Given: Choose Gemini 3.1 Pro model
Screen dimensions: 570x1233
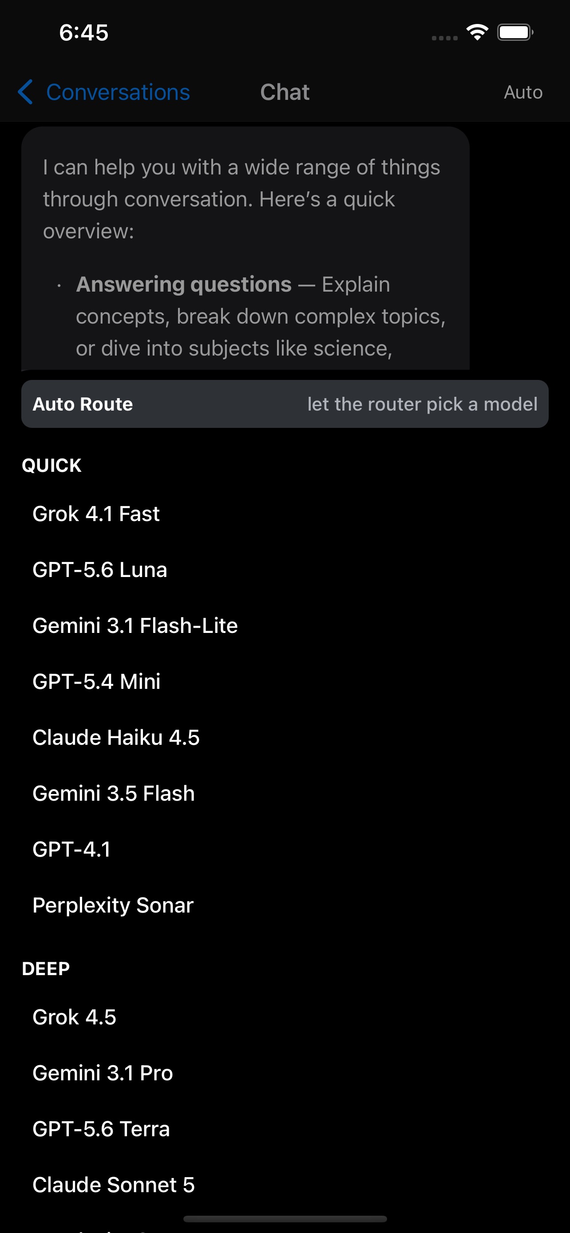Looking at the screenshot, I should [285, 1073].
